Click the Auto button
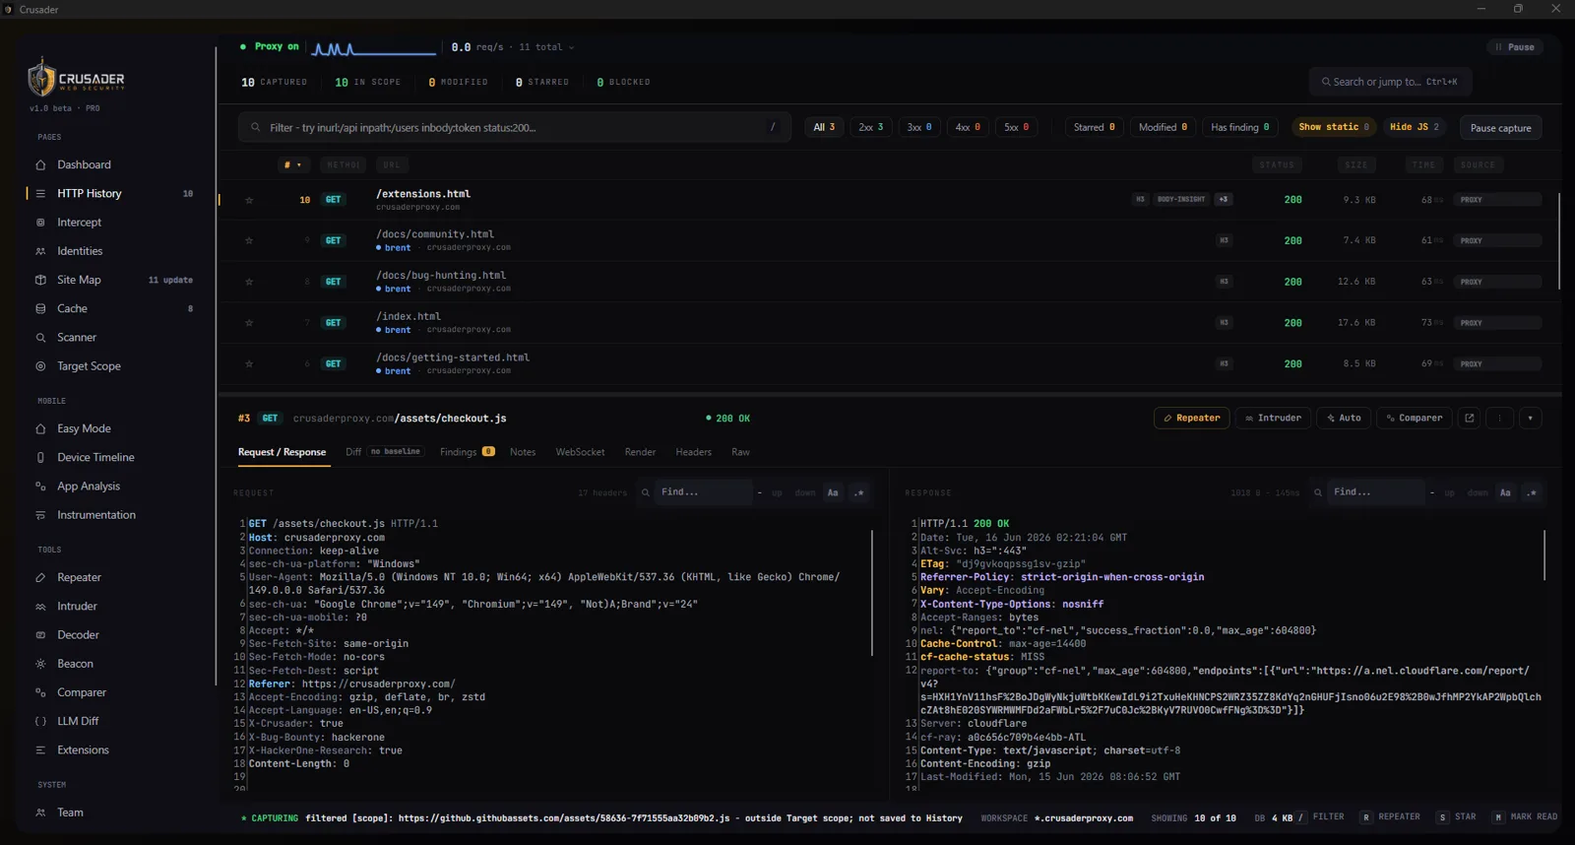Viewport: 1575px width, 845px height. click(1344, 419)
